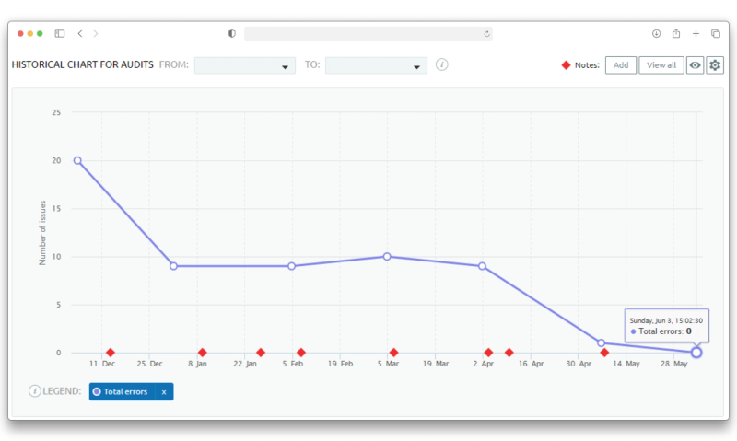Click the Add note button
This screenshot has height=441, width=737.
coord(620,65)
